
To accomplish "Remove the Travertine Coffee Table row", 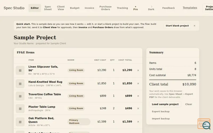I will pos(138,96).
